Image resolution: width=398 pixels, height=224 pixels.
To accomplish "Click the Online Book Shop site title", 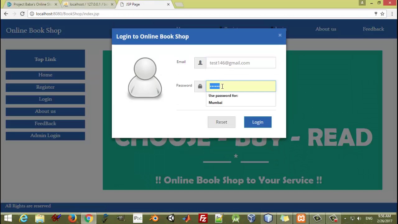I will point(34,30).
